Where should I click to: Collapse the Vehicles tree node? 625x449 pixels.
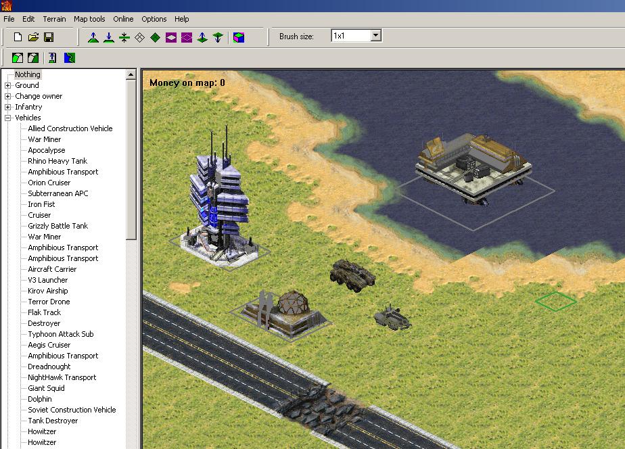pyautogui.click(x=7, y=118)
